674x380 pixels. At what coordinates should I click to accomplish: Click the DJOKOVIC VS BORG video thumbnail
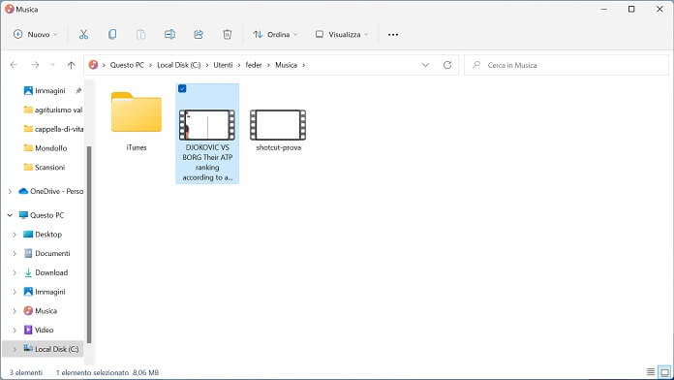[207, 125]
